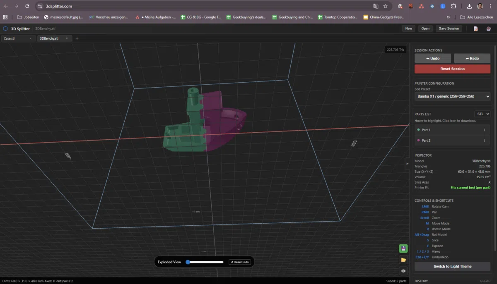Click the Part 1 color dot

pyautogui.click(x=419, y=130)
